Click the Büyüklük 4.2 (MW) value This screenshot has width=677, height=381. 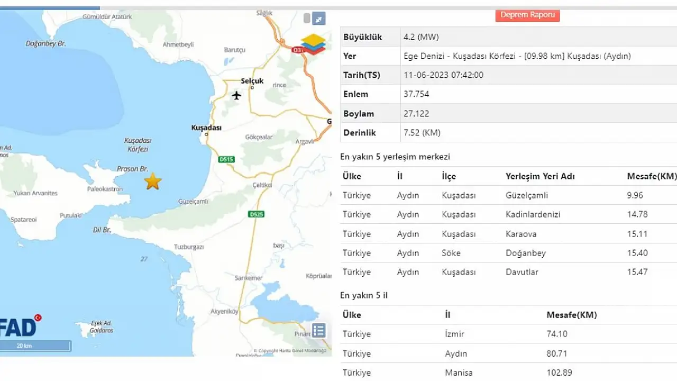(x=420, y=37)
